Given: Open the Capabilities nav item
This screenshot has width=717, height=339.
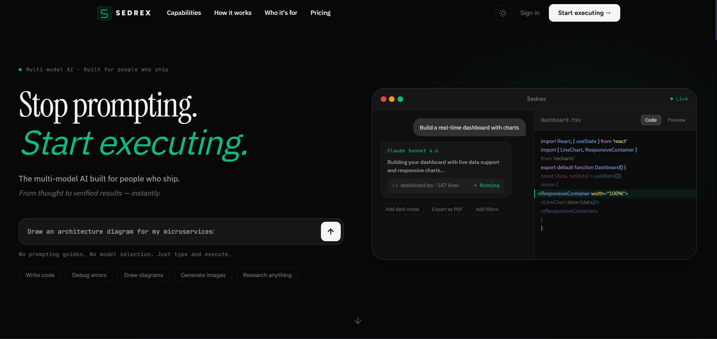Looking at the screenshot, I should [x=184, y=13].
